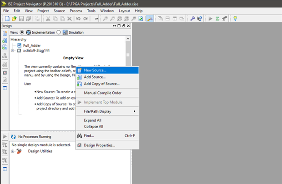Collapse the xc6slx9-2tqg144 tree node

point(13,51)
